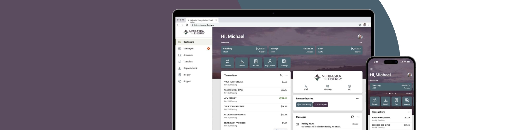This screenshot has width=521, height=130.
Task: Open the Messages panel three-dot menu
Action: pyautogui.click(x=358, y=117)
